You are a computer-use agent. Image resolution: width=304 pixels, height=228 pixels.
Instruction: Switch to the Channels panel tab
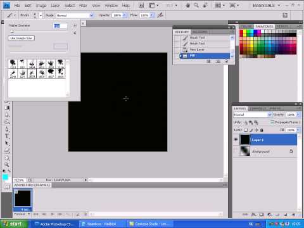coord(258,108)
